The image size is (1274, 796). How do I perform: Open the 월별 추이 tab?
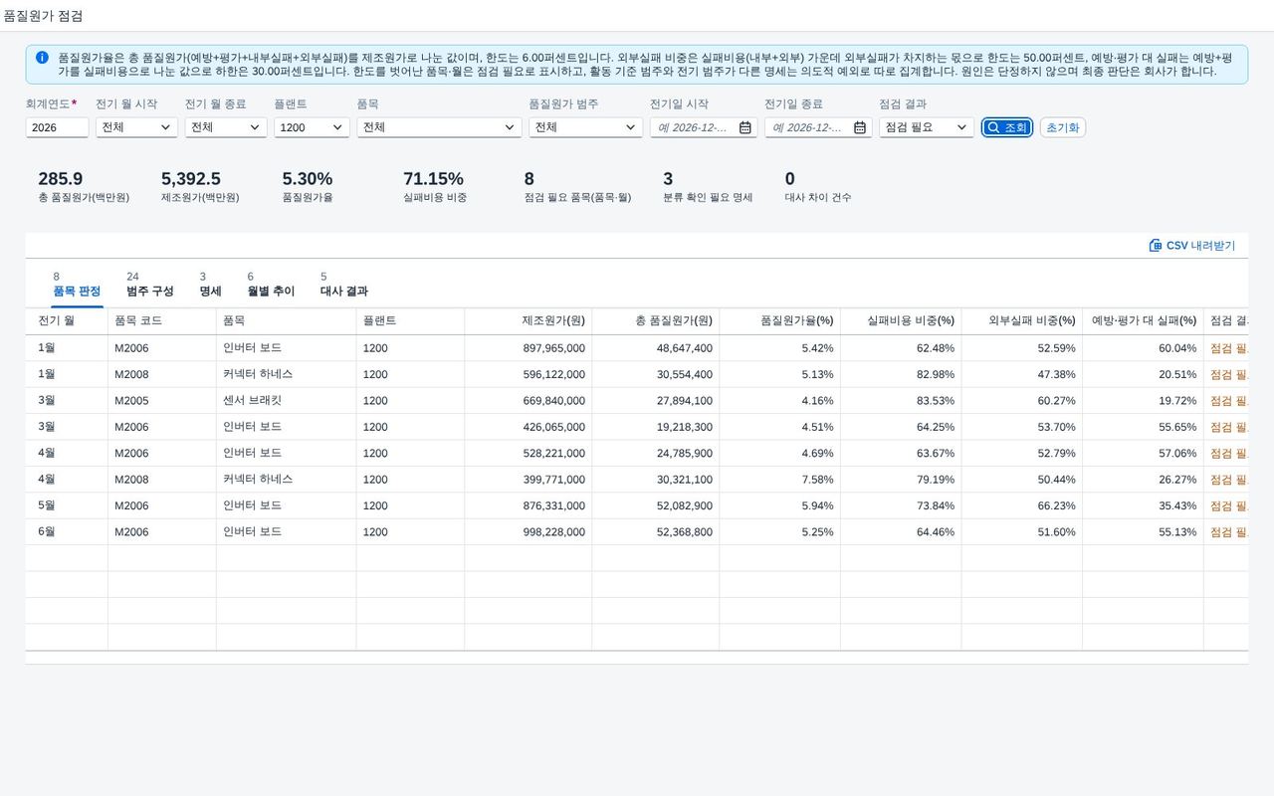click(x=271, y=285)
